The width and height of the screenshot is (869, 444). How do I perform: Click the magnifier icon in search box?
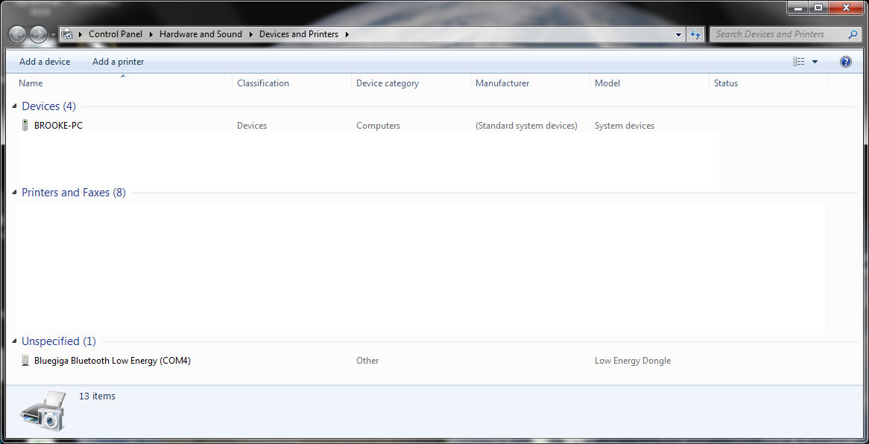(x=853, y=34)
